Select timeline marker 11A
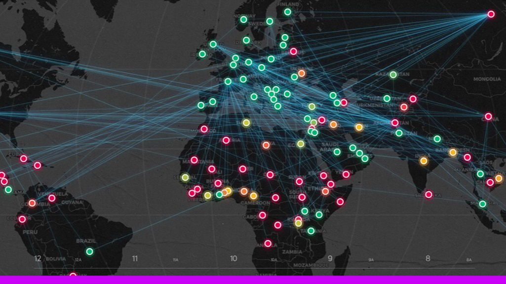The height and width of the screenshot is (284, 506). tap(176, 260)
